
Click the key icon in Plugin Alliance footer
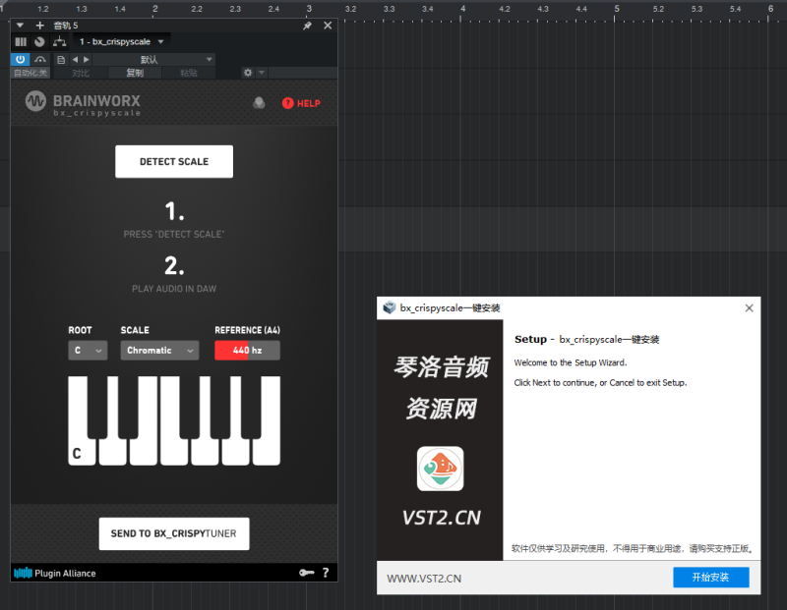click(307, 572)
